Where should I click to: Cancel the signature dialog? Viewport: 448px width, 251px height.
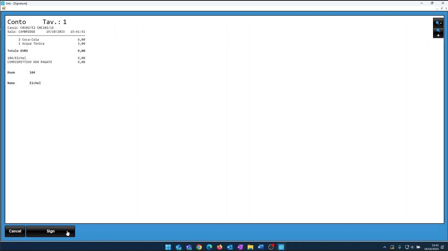15,231
